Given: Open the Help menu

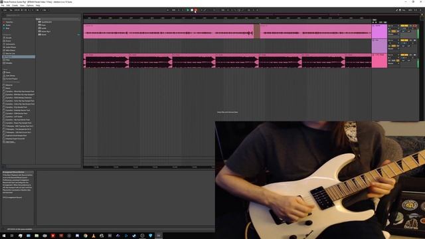Looking at the screenshot, I should tap(38, 5).
